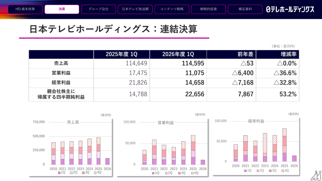The width and height of the screenshot is (322, 181).
Task: Click the 4Q legend swatch in 経常利益 chart
Action: (283, 171)
